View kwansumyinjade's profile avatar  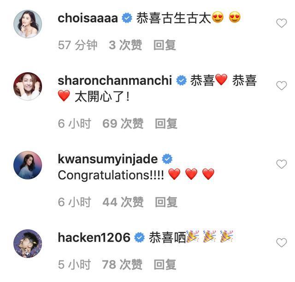coord(28,165)
